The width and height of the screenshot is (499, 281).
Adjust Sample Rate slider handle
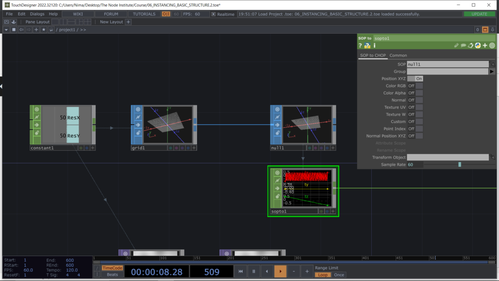point(460,164)
